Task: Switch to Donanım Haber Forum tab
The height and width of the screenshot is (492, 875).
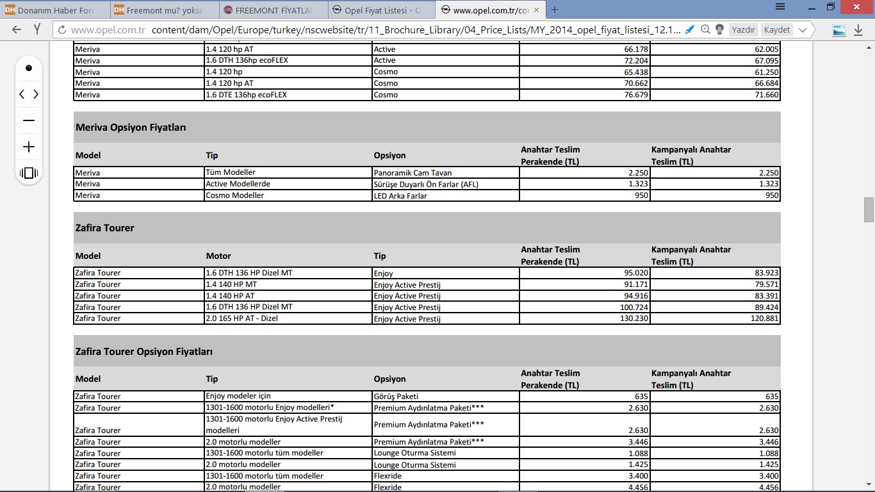Action: [x=56, y=10]
